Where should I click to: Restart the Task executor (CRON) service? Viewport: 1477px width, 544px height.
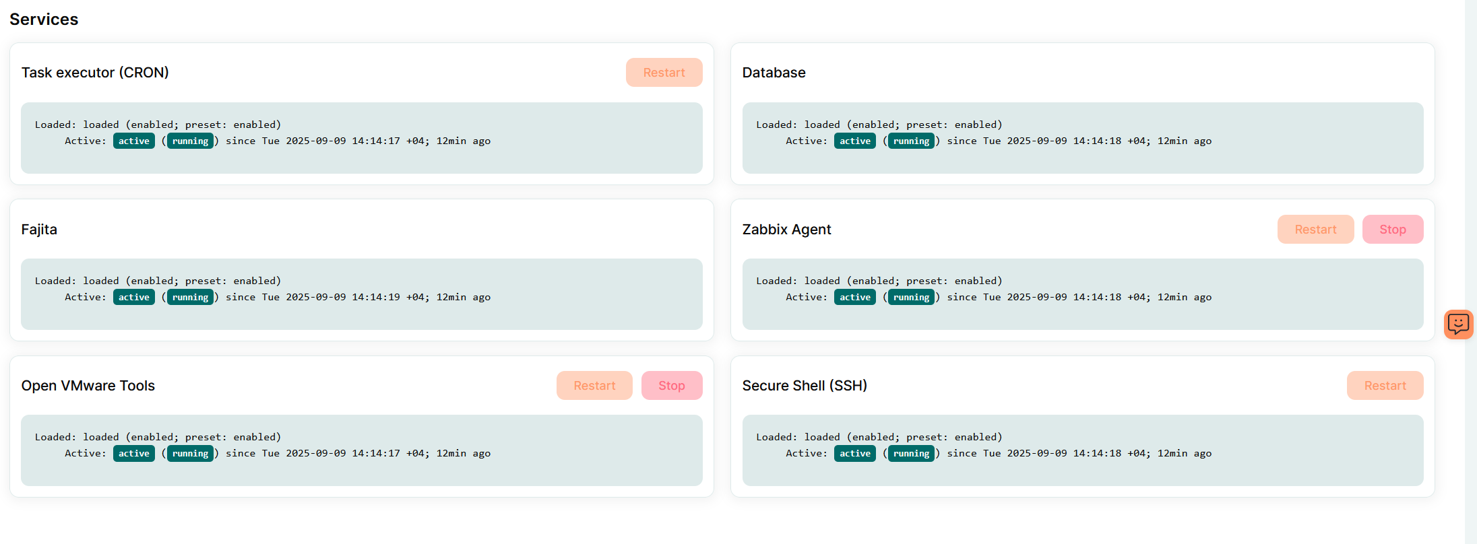(x=664, y=73)
